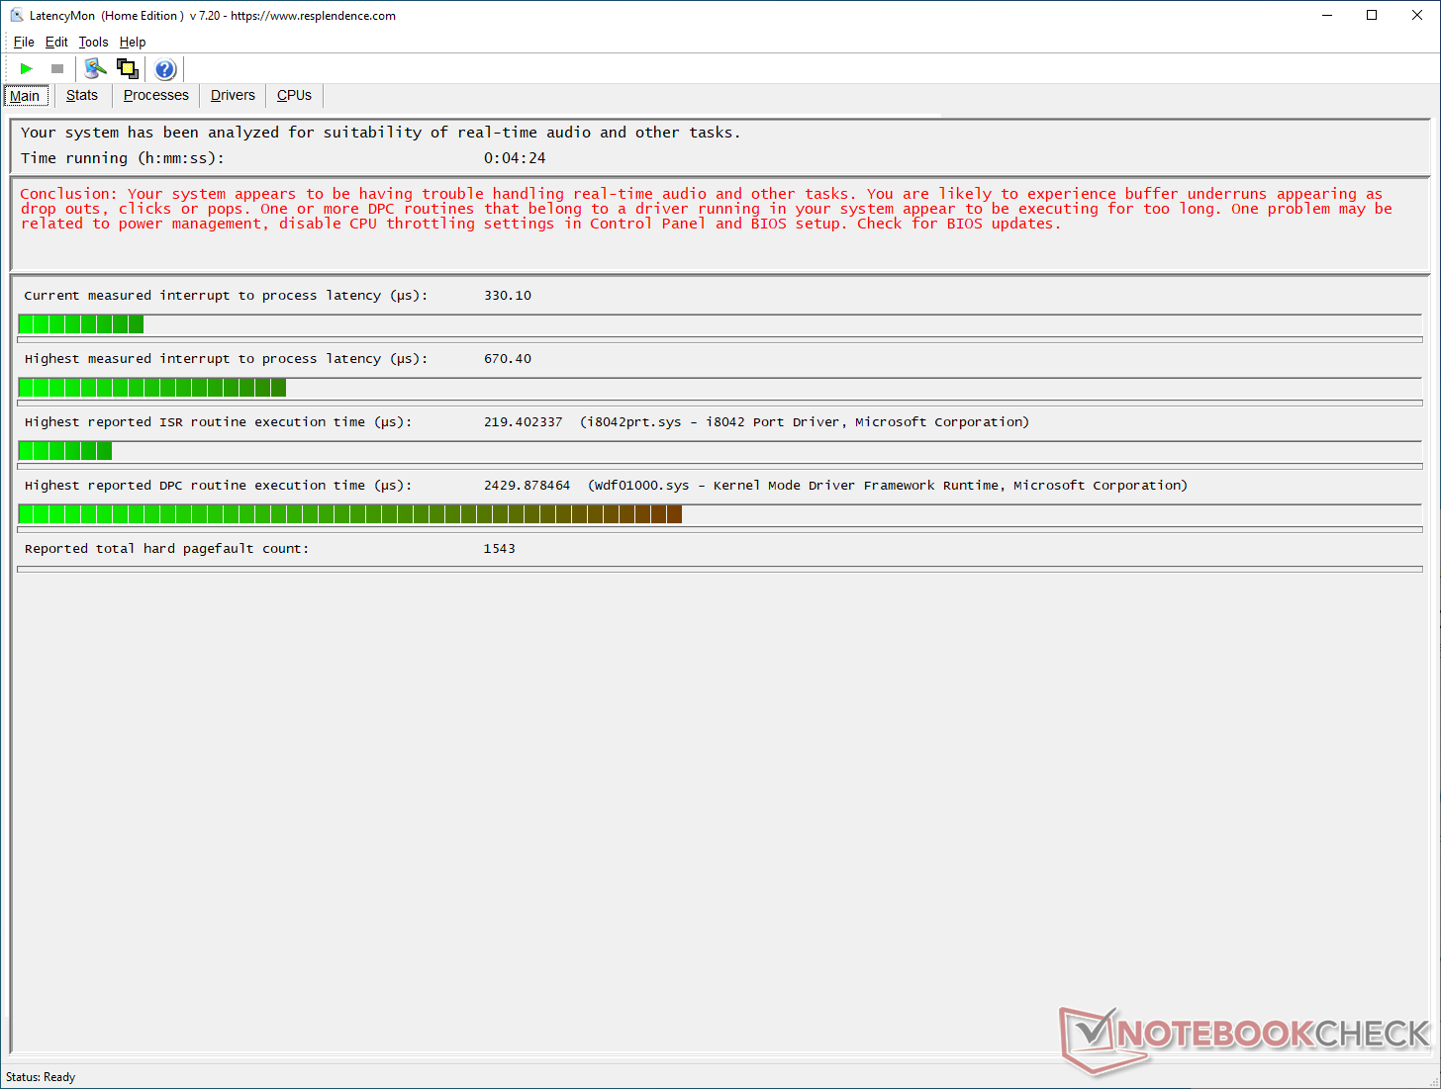The height and width of the screenshot is (1089, 1441).
Task: Click the current latency value 330.10
Action: (x=508, y=296)
